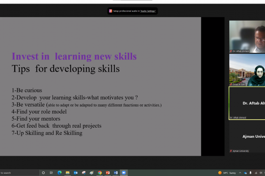265x176 pixels.
Task: Click the shared slide presentation area
Action: click(x=100, y=86)
